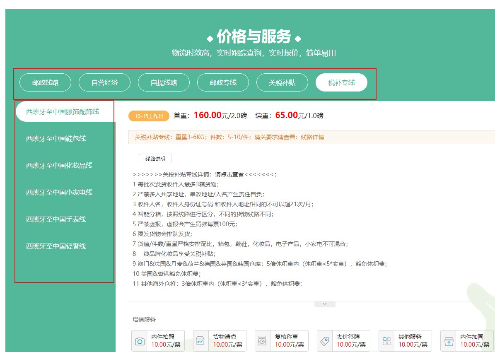
Task: Click rule 8 一线品牌化妆品享受关税补贴
Action: [174, 254]
